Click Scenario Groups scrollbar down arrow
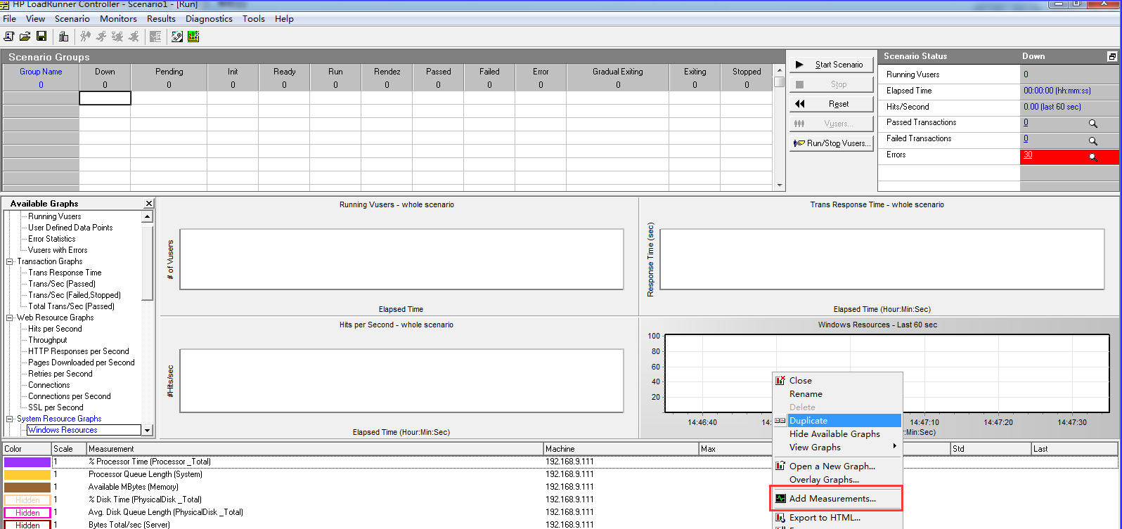Viewport: 1122px width, 529px height. click(x=779, y=186)
